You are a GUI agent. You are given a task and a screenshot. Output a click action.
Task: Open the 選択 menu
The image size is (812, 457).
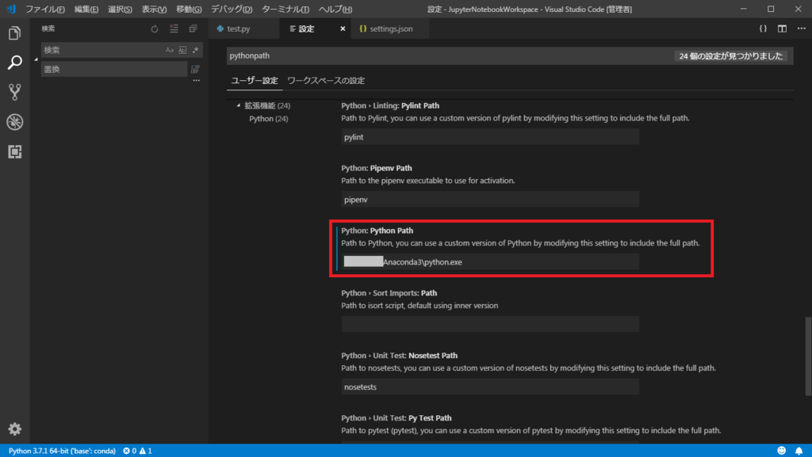coord(120,10)
